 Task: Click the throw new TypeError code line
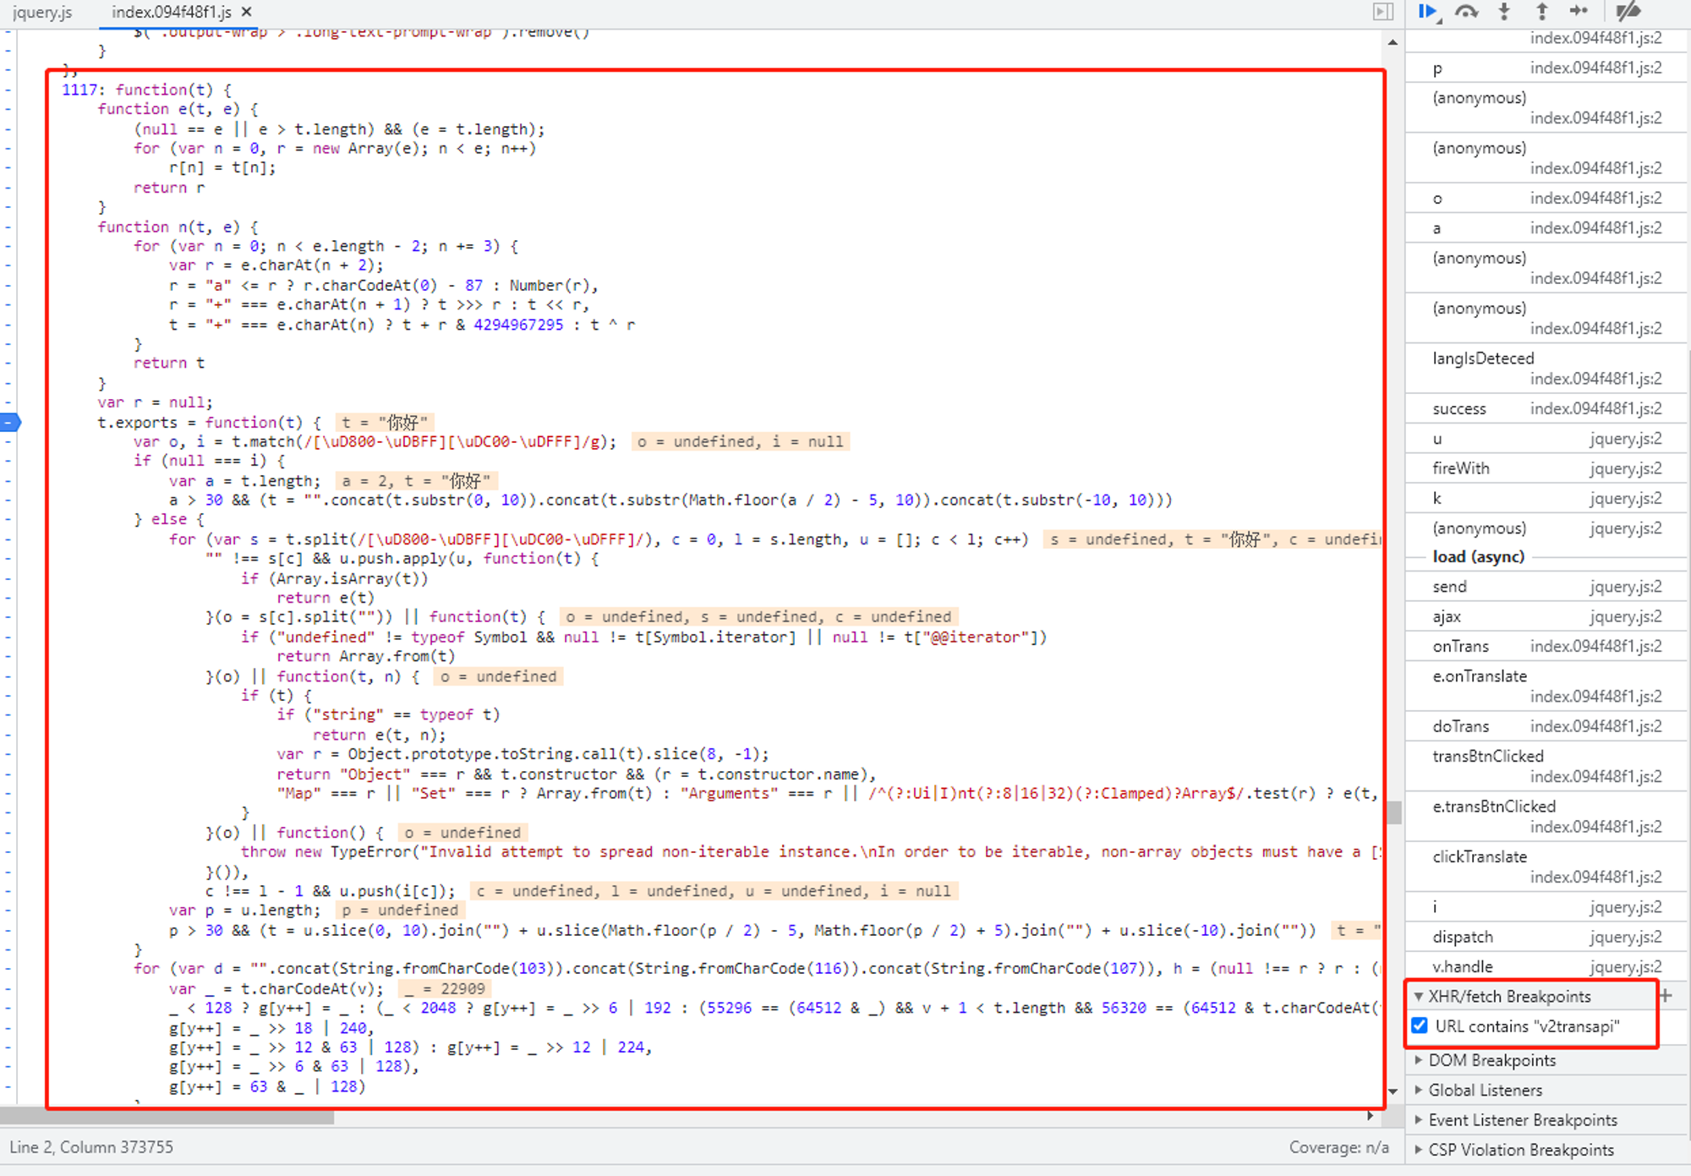[x=812, y=851]
